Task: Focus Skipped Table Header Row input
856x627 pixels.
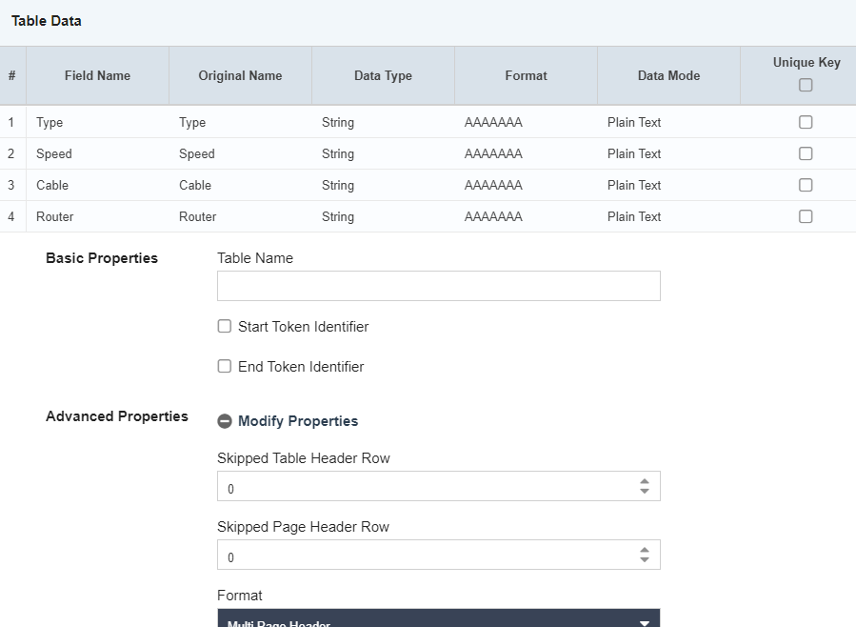Action: 424,486
